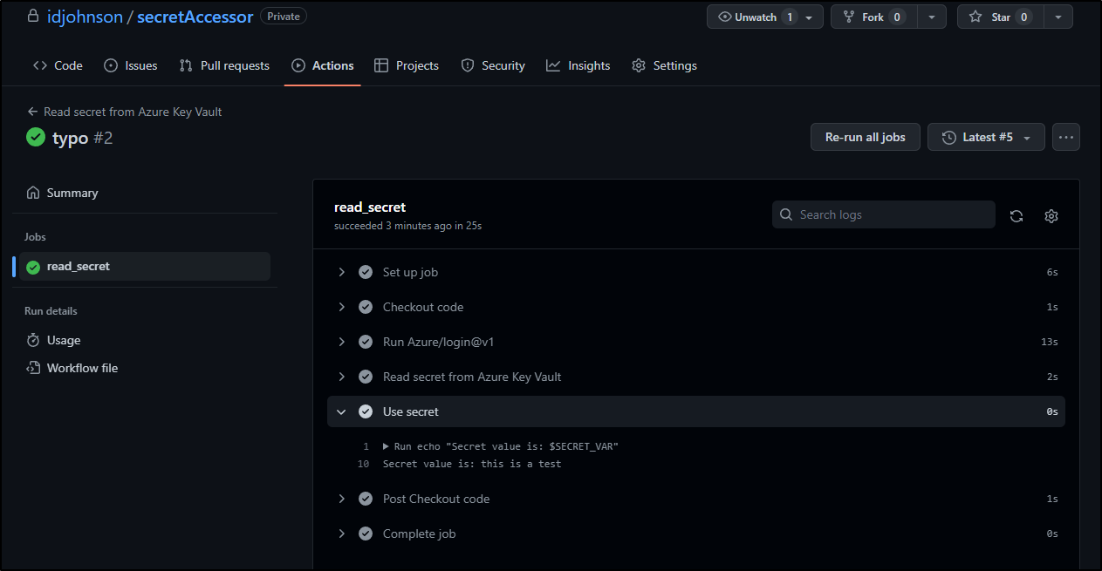The image size is (1102, 571).
Task: Click the Checkout code success check icon
Action: 366,307
